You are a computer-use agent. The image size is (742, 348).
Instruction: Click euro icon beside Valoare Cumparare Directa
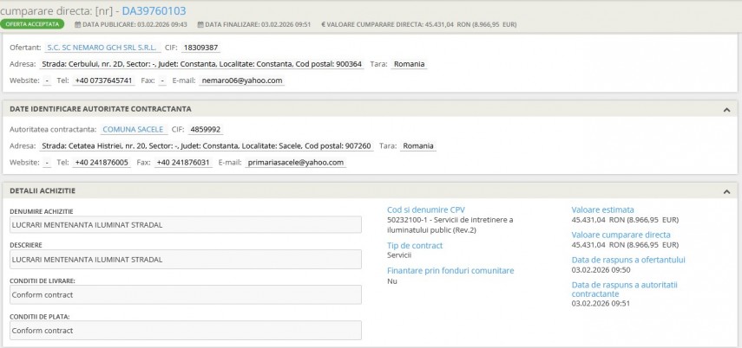coord(323,24)
